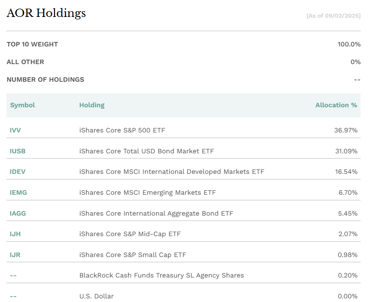The width and height of the screenshot is (370, 302).
Task: Click the 31.09% allocation value
Action: 346,151
